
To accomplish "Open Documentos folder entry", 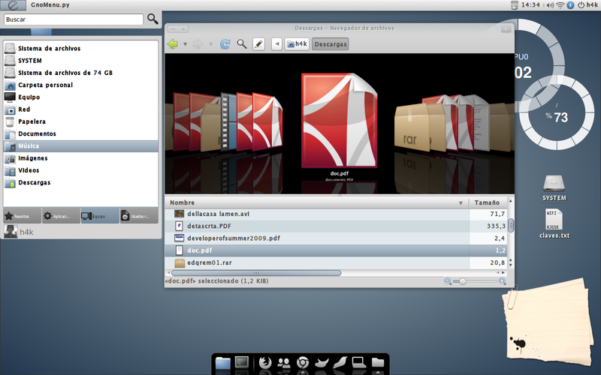I will click(x=81, y=134).
